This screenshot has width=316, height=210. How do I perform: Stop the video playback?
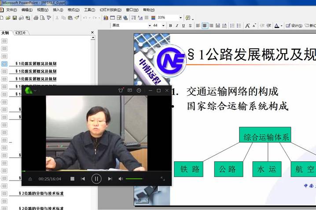pos(72,179)
